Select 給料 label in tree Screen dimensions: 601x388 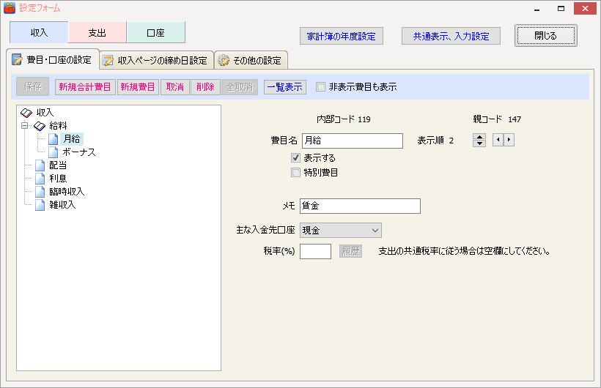tap(58, 126)
